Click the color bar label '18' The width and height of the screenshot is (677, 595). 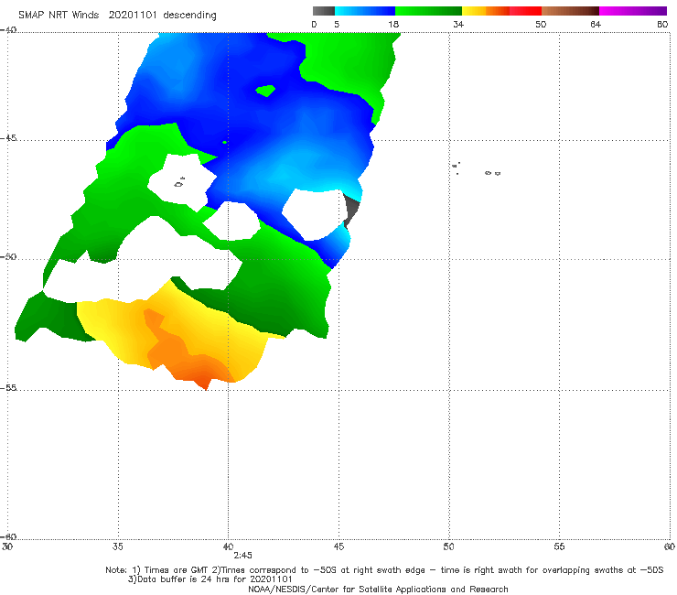click(393, 24)
